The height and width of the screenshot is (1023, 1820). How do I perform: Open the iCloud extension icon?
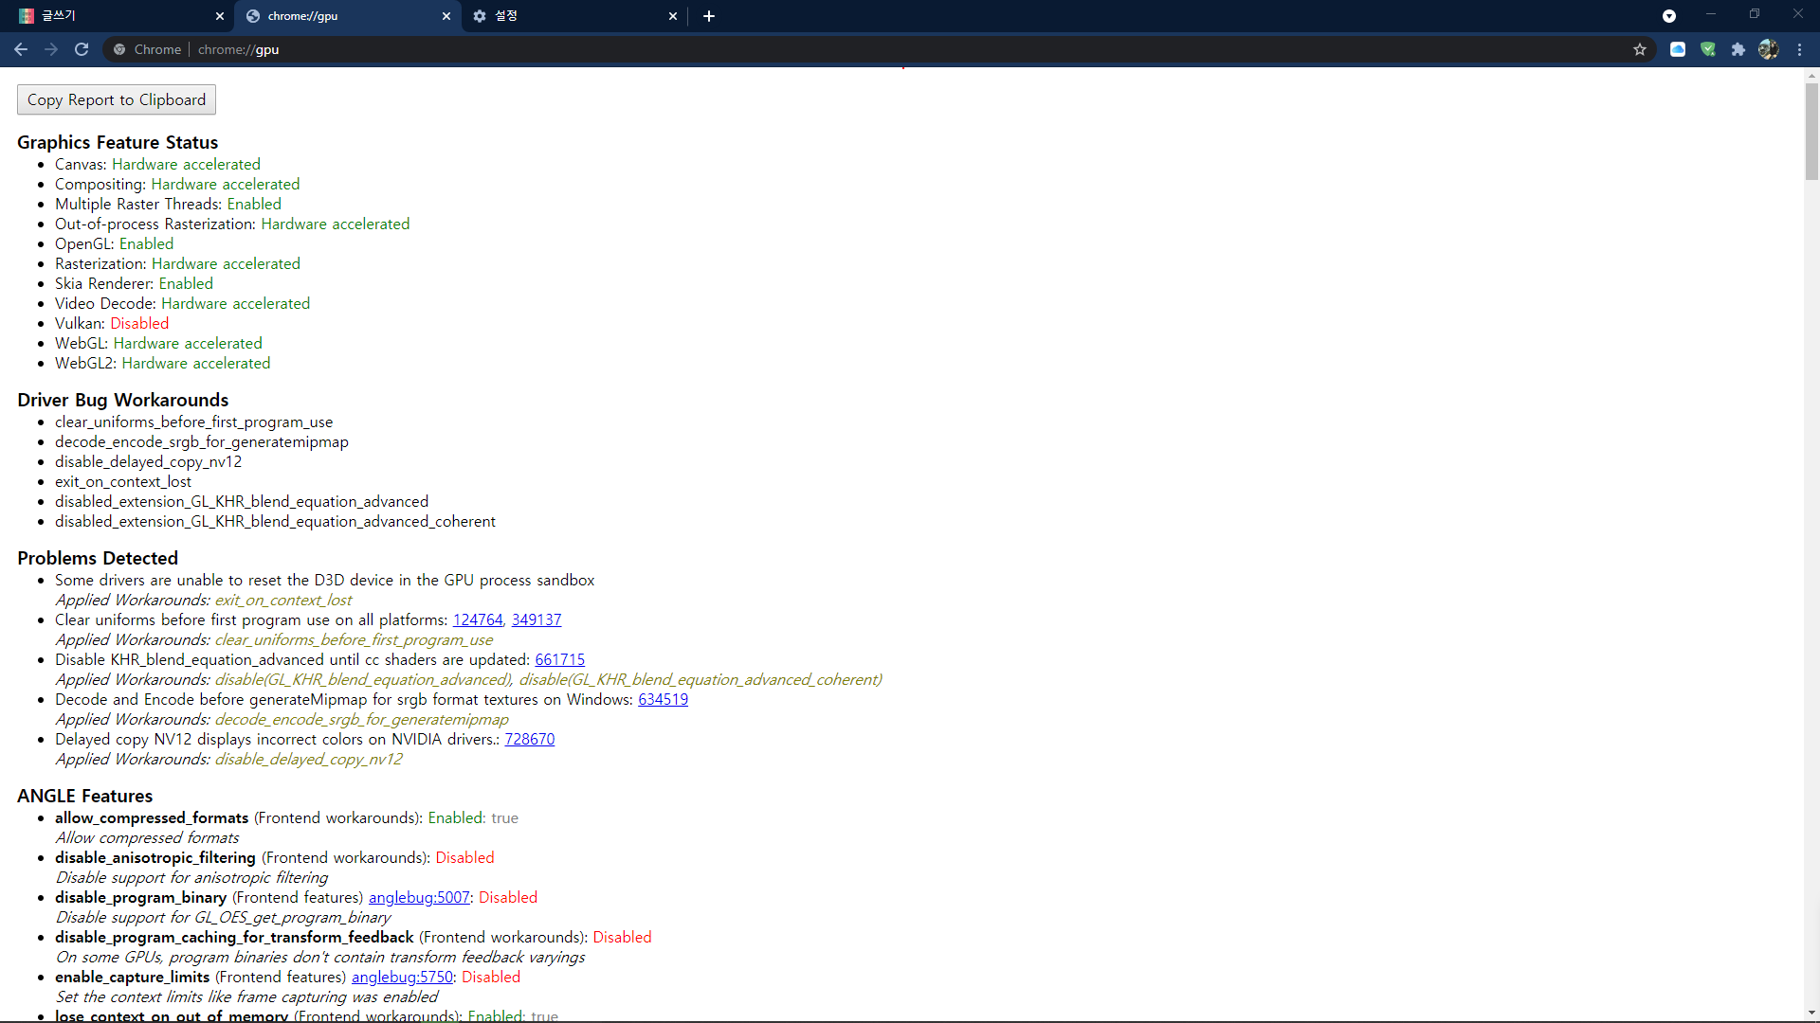point(1678,49)
